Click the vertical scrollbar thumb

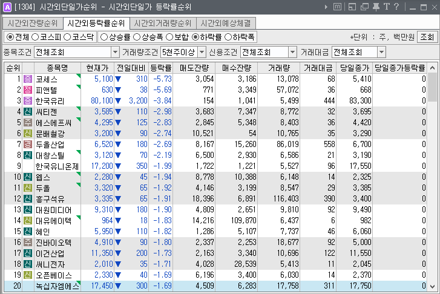[432, 87]
